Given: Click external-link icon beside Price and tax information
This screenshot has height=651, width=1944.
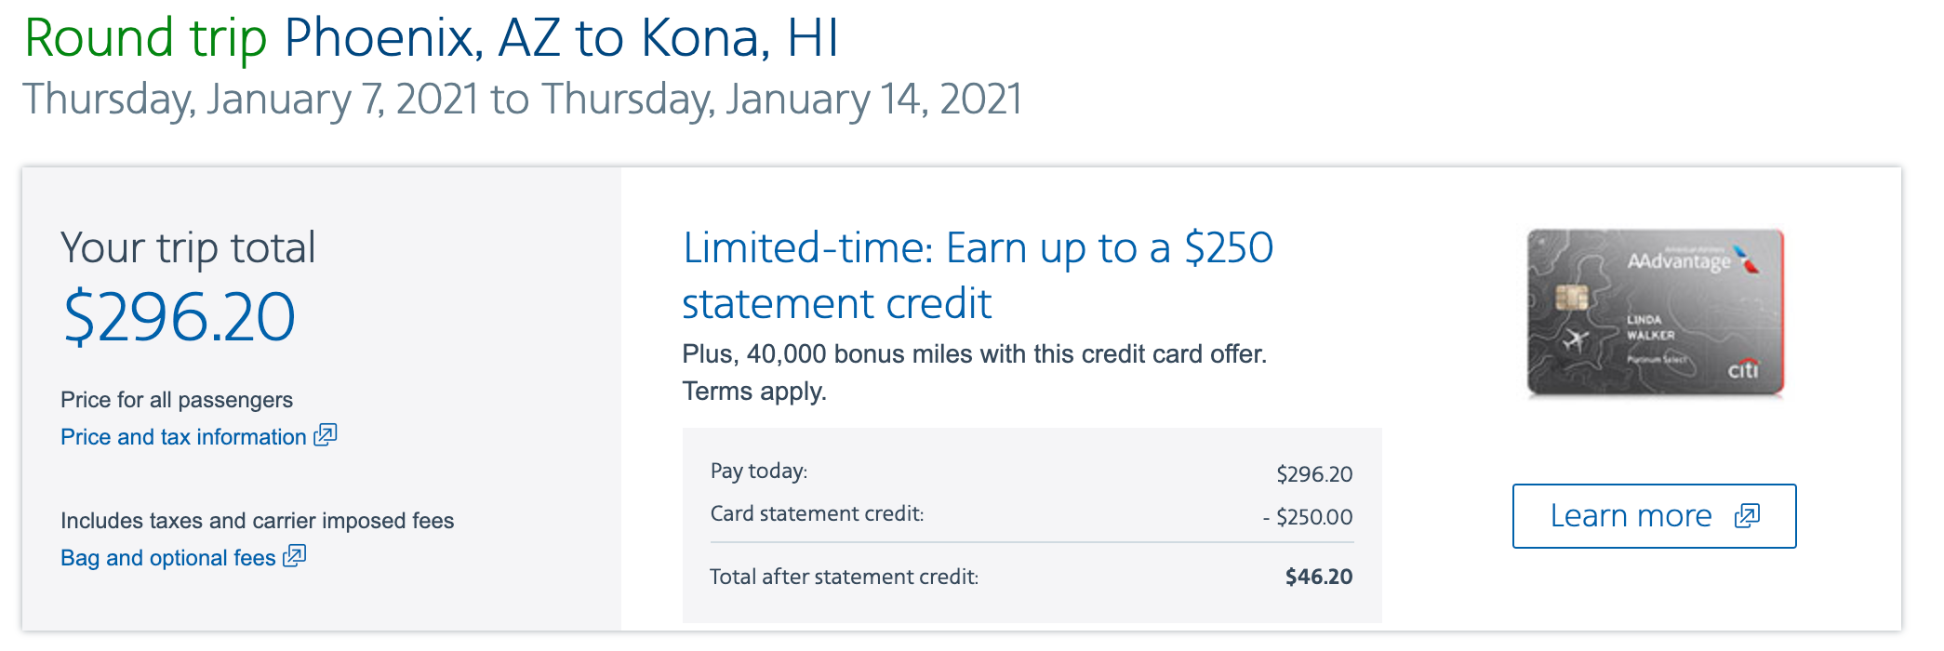Looking at the screenshot, I should 326,435.
